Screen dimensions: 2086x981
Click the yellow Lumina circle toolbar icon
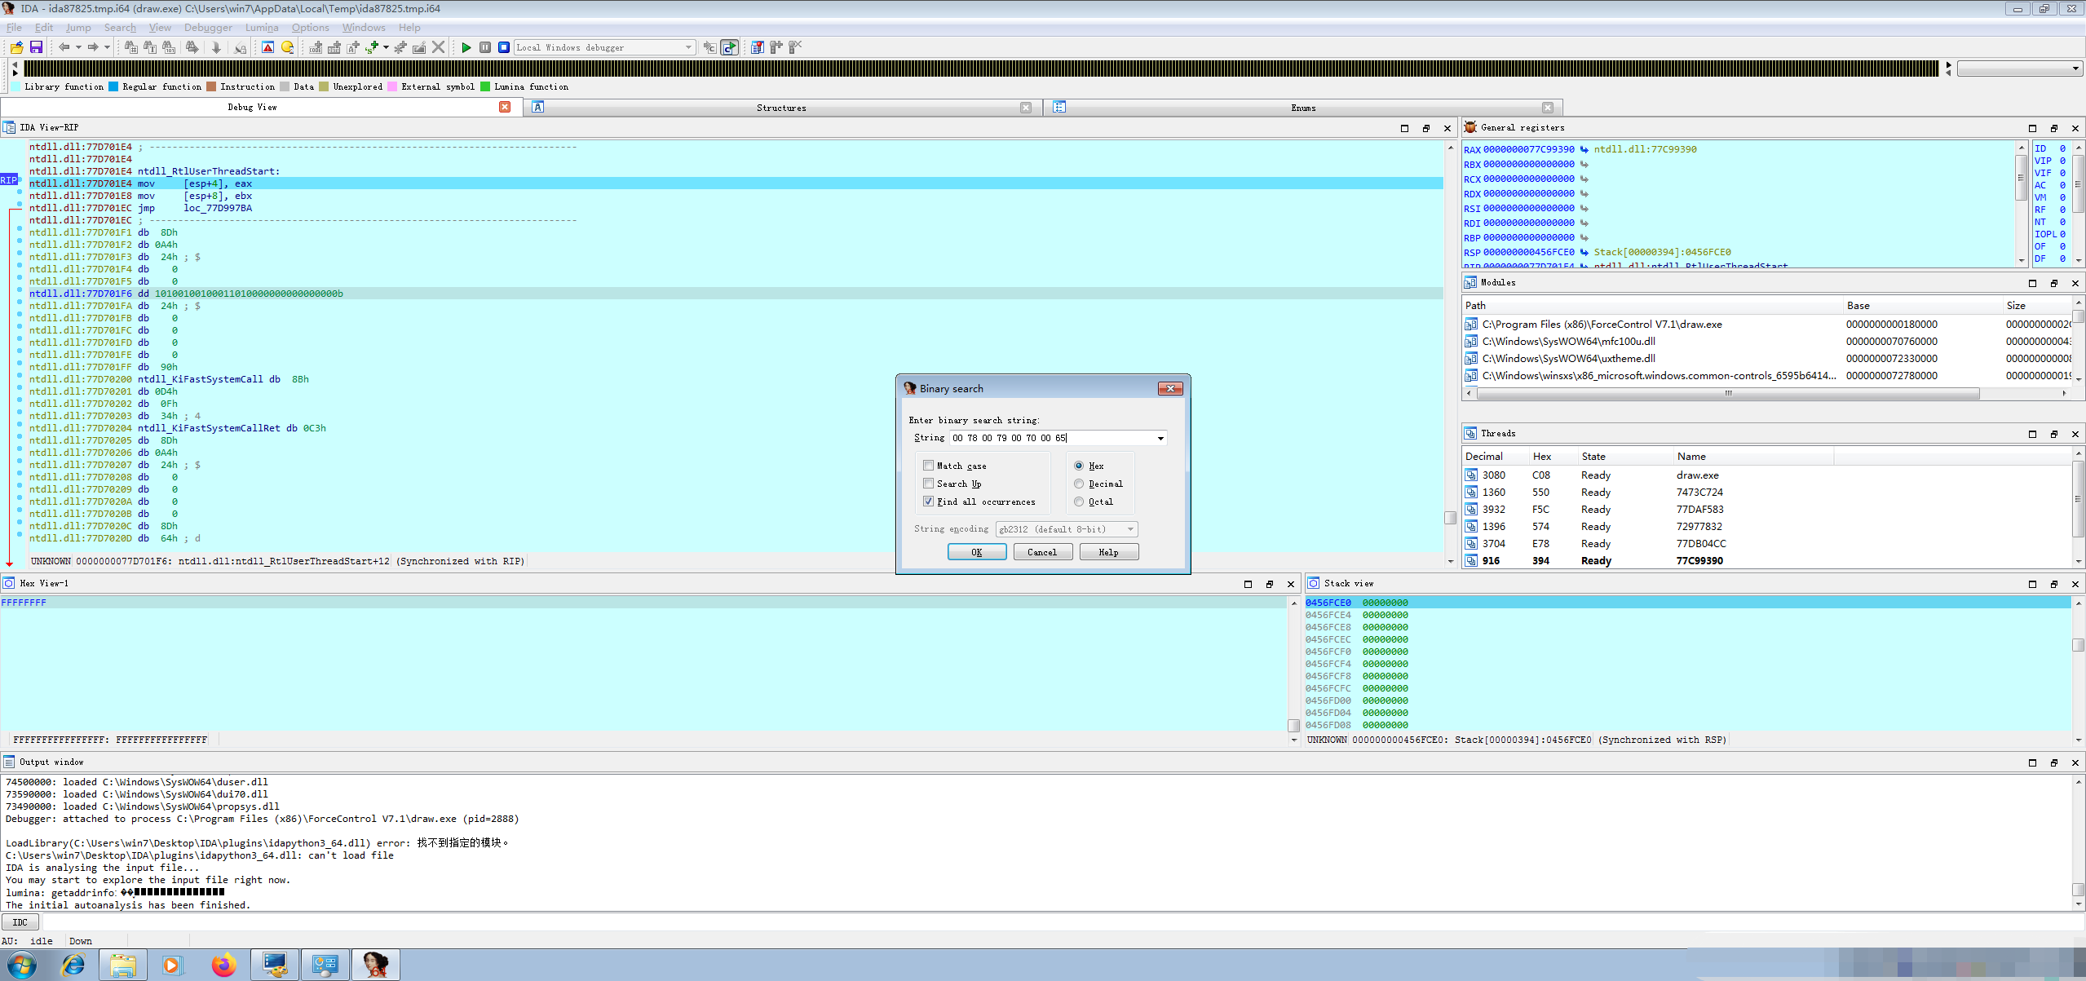coord(287,47)
